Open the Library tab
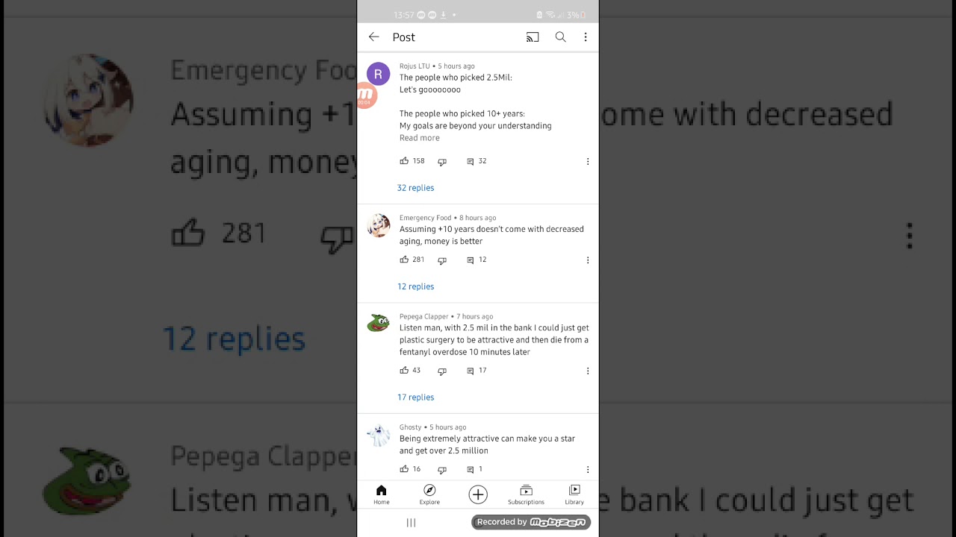This screenshot has width=956, height=537. click(574, 494)
